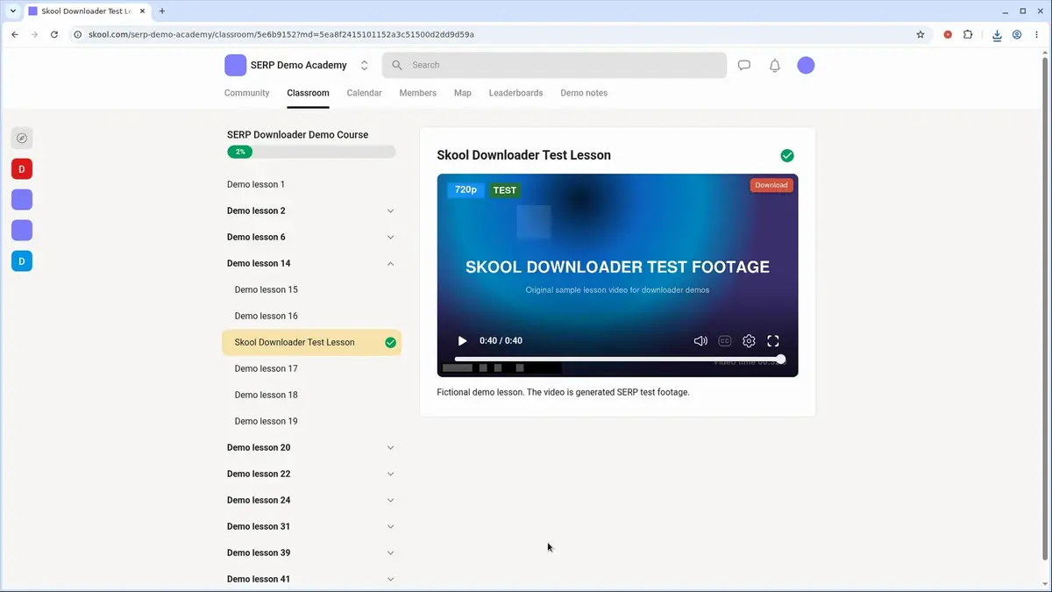Open the Leaderboards tab
Image resolution: width=1052 pixels, height=592 pixels.
point(515,93)
